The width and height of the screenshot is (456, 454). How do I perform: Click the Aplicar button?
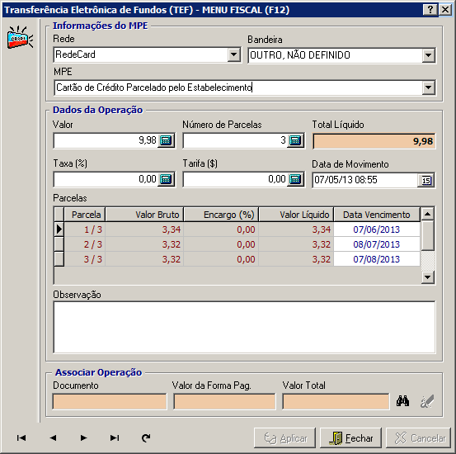pyautogui.click(x=284, y=438)
